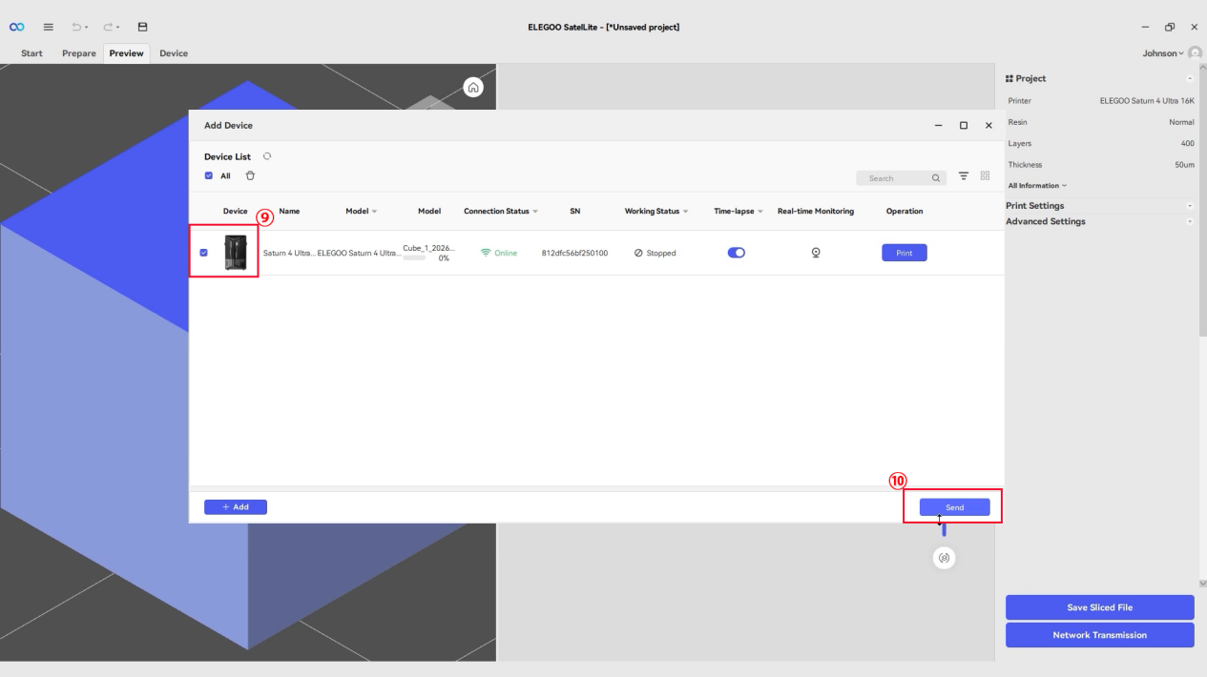1207x677 pixels.
Task: Switch to the Start tab
Action: 31,53
